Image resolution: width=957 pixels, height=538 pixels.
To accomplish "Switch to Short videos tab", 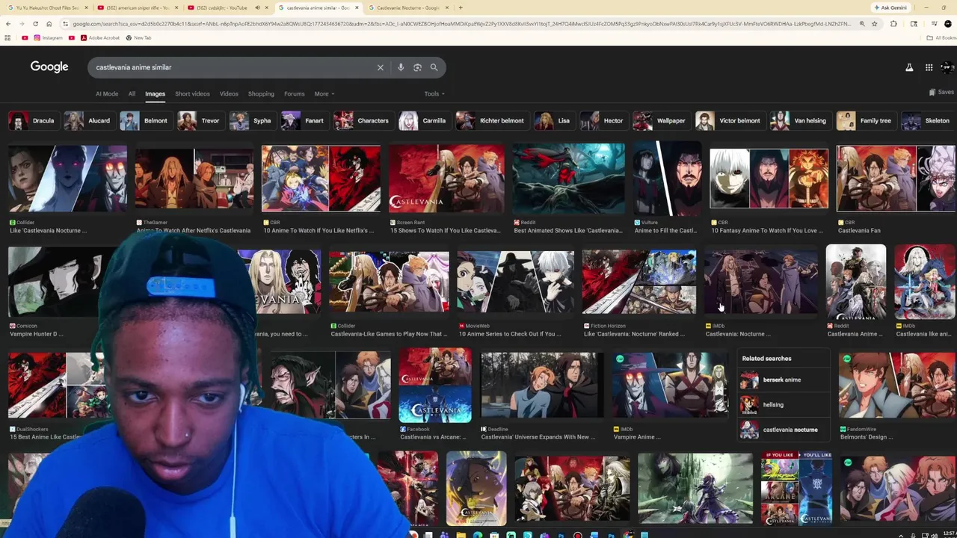I will coord(192,93).
